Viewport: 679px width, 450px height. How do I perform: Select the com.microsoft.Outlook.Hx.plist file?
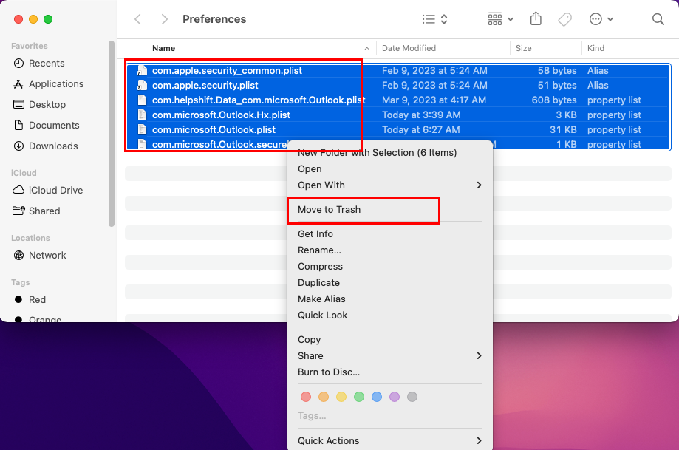[221, 115]
